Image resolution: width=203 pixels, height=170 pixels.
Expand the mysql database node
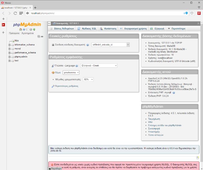tap(9, 49)
